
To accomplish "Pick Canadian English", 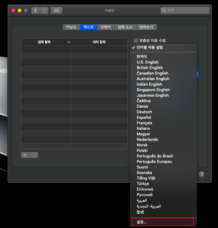I will (x=163, y=73).
